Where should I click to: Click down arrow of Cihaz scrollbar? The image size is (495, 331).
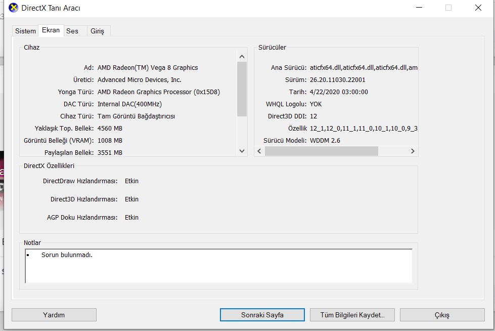(x=242, y=151)
